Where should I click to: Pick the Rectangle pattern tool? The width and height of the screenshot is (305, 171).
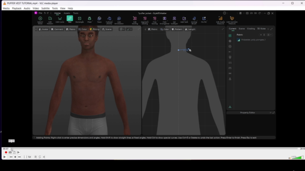pos(80,20)
